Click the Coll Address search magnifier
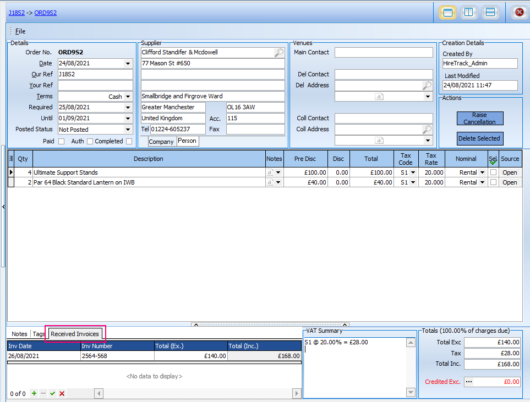530x402 pixels. click(x=427, y=130)
